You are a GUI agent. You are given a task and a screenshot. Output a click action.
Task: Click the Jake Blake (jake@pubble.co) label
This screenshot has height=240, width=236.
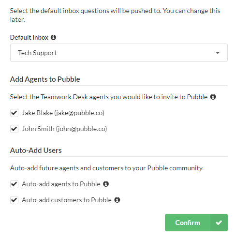tap(63, 113)
